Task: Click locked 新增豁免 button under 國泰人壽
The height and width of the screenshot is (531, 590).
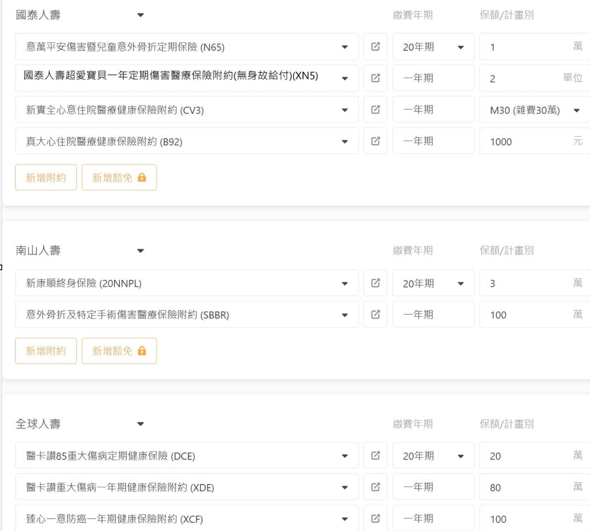Action: tap(119, 177)
